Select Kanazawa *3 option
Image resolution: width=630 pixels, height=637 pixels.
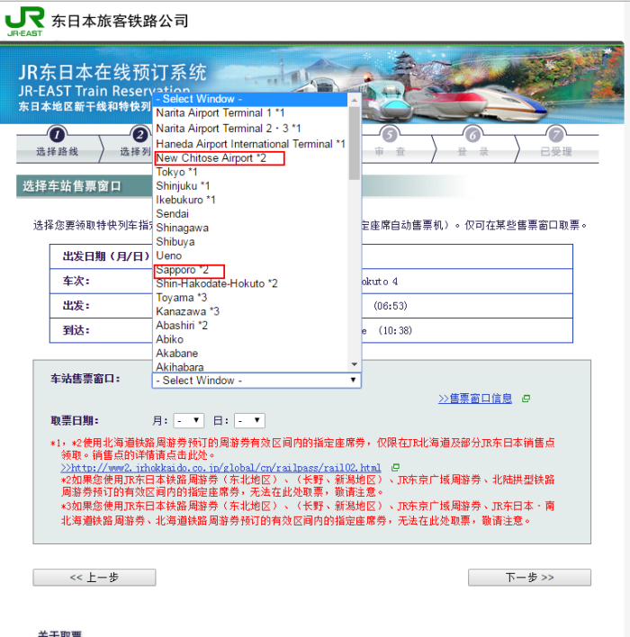(250, 311)
